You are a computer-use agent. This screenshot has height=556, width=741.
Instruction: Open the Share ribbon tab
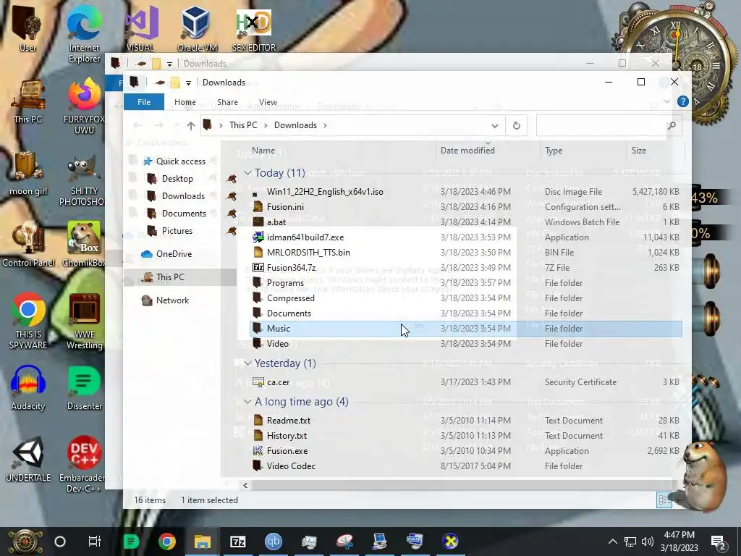pos(227,102)
